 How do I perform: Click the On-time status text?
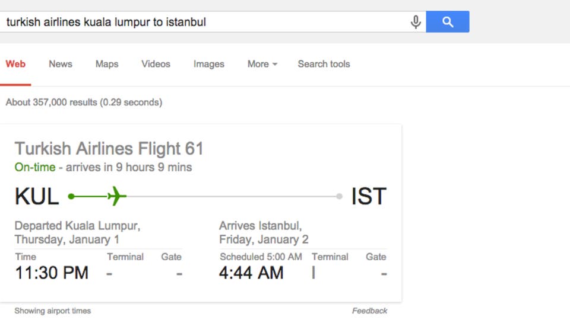(x=35, y=167)
